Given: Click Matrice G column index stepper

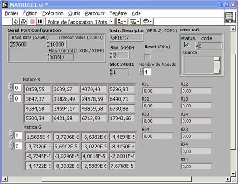Looking at the screenshot, I should tap(11, 145).
